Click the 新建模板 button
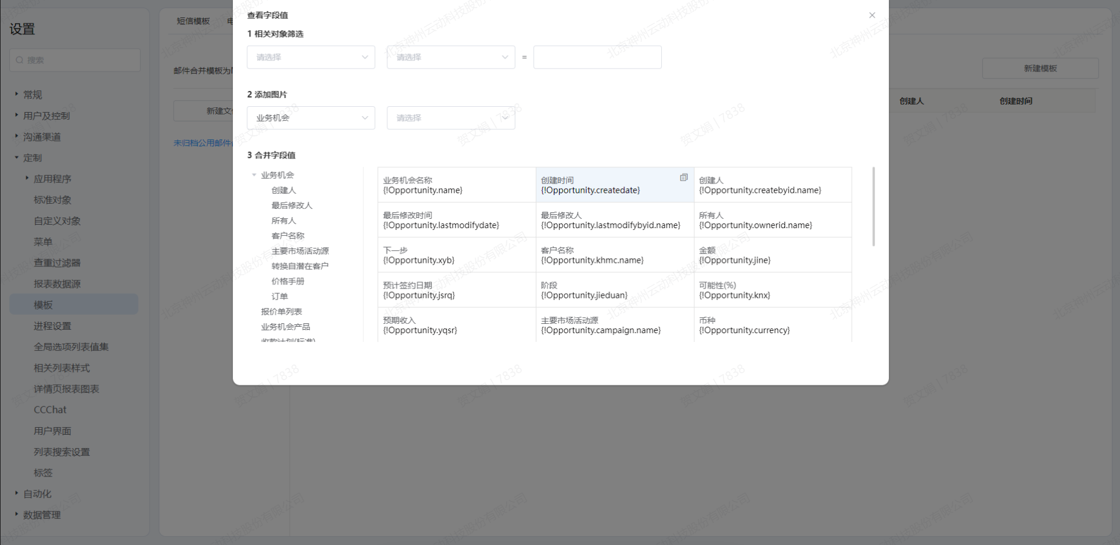 point(1039,68)
